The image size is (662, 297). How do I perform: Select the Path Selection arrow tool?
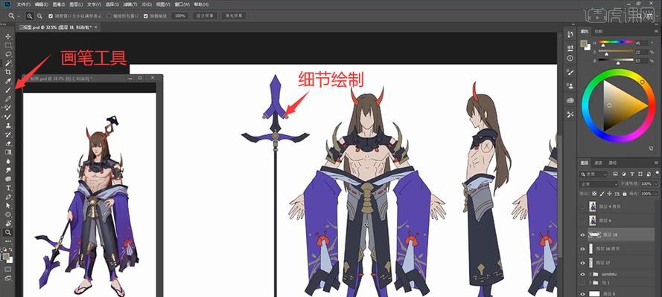8,206
